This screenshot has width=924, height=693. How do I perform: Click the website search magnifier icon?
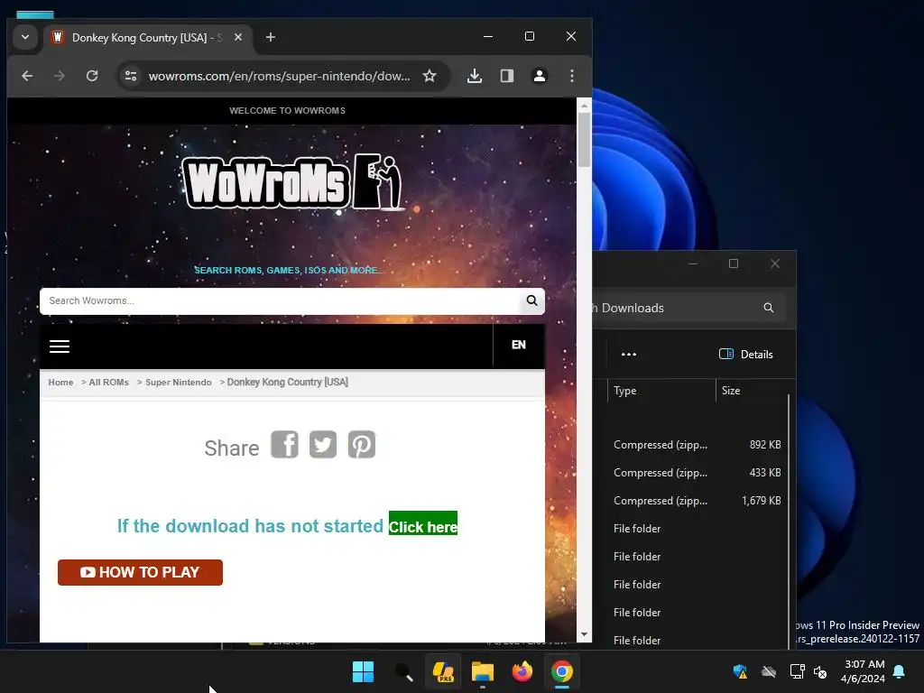click(x=531, y=301)
